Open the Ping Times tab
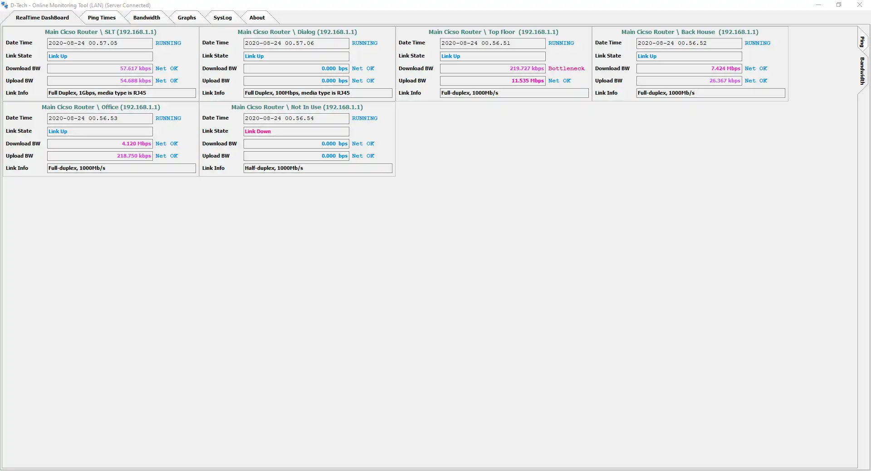Image resolution: width=871 pixels, height=471 pixels. point(102,18)
